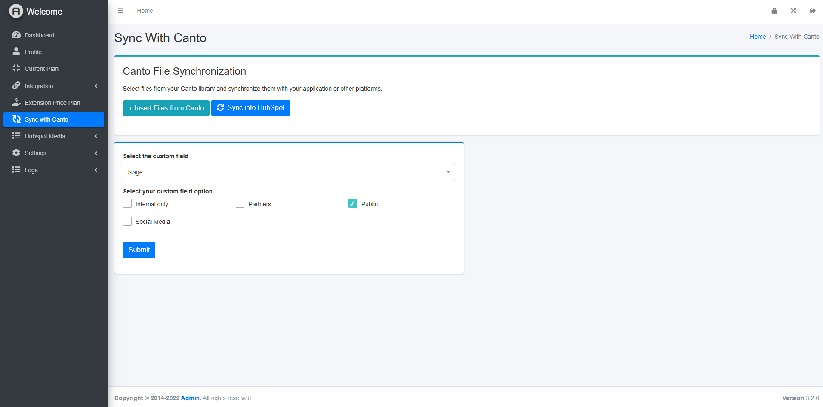
Task: Click the Extension Price Plan hand icon
Action: tap(16, 102)
